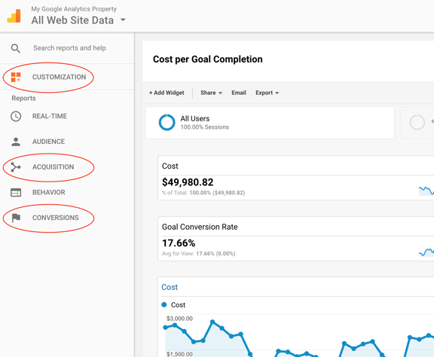Click the Email button
Viewport: 434px width, 357px height.
[239, 93]
